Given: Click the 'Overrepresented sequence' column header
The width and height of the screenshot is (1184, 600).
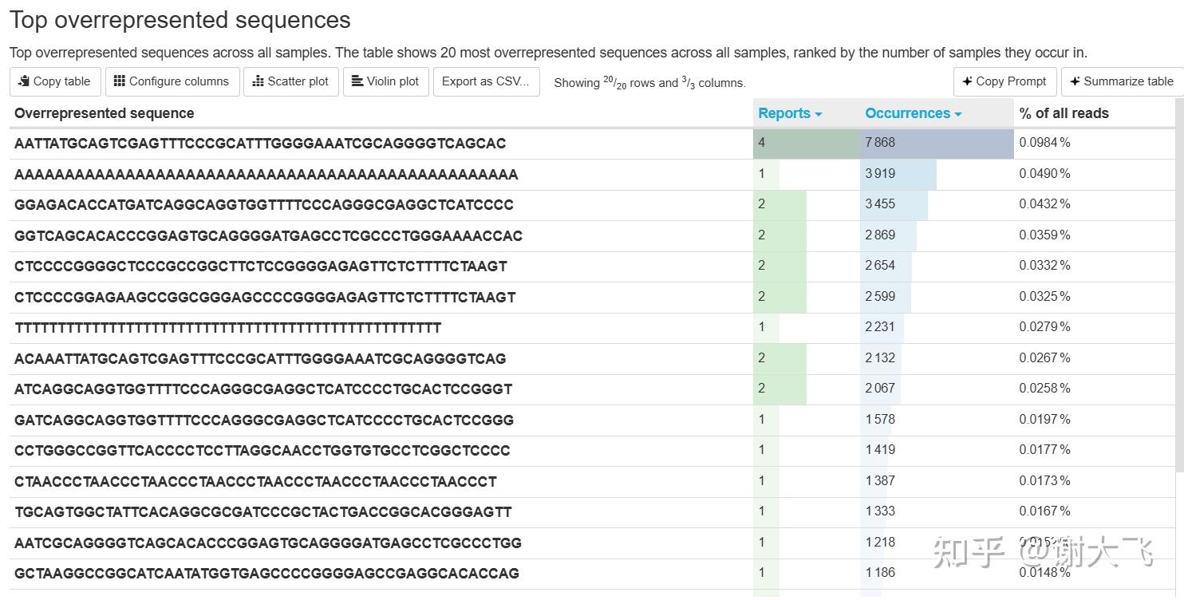Looking at the screenshot, I should tap(105, 113).
